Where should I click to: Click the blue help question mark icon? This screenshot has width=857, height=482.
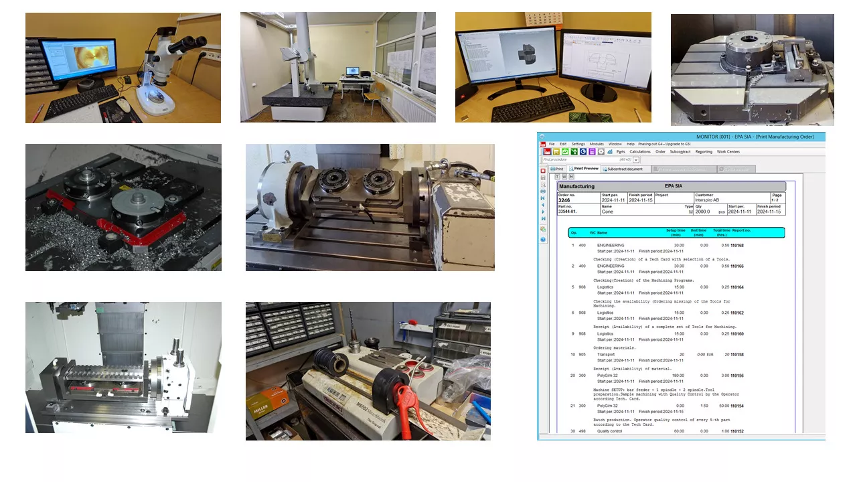(x=543, y=239)
